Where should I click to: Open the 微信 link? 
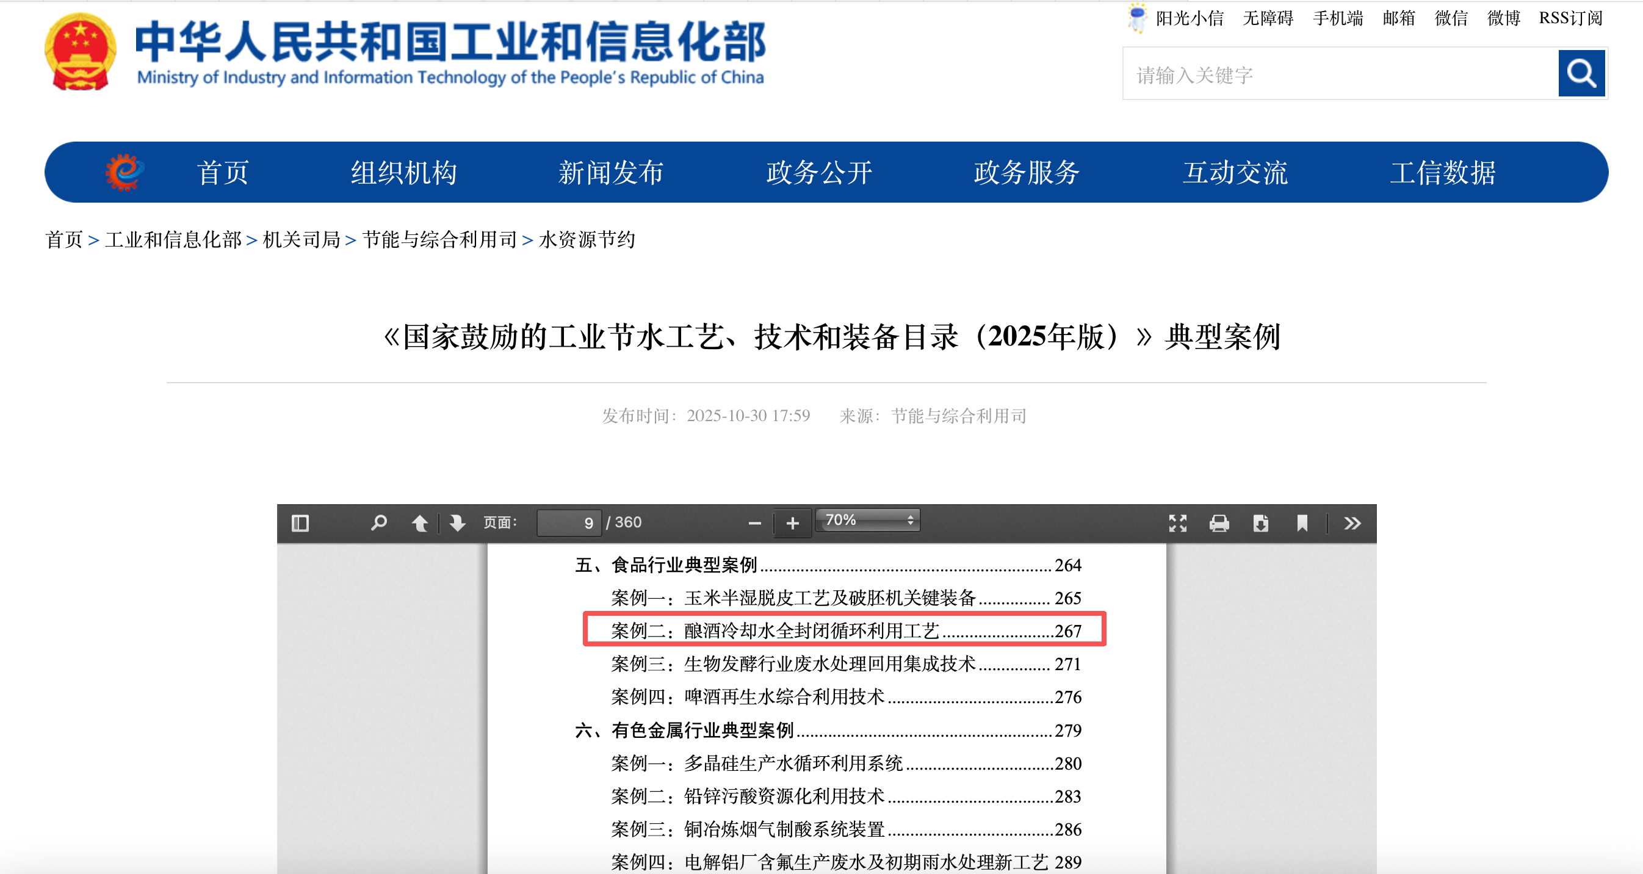[1451, 18]
